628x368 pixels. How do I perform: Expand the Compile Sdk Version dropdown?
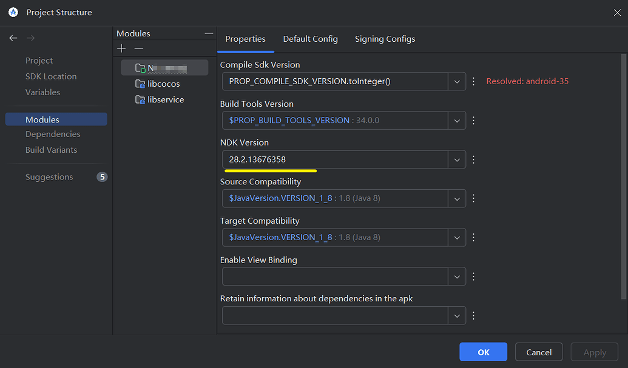(457, 81)
